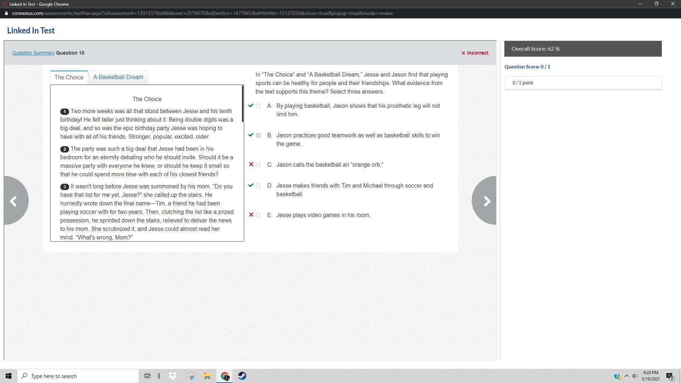The image size is (681, 383).
Task: Go to the next question arrow
Action: [486, 201]
